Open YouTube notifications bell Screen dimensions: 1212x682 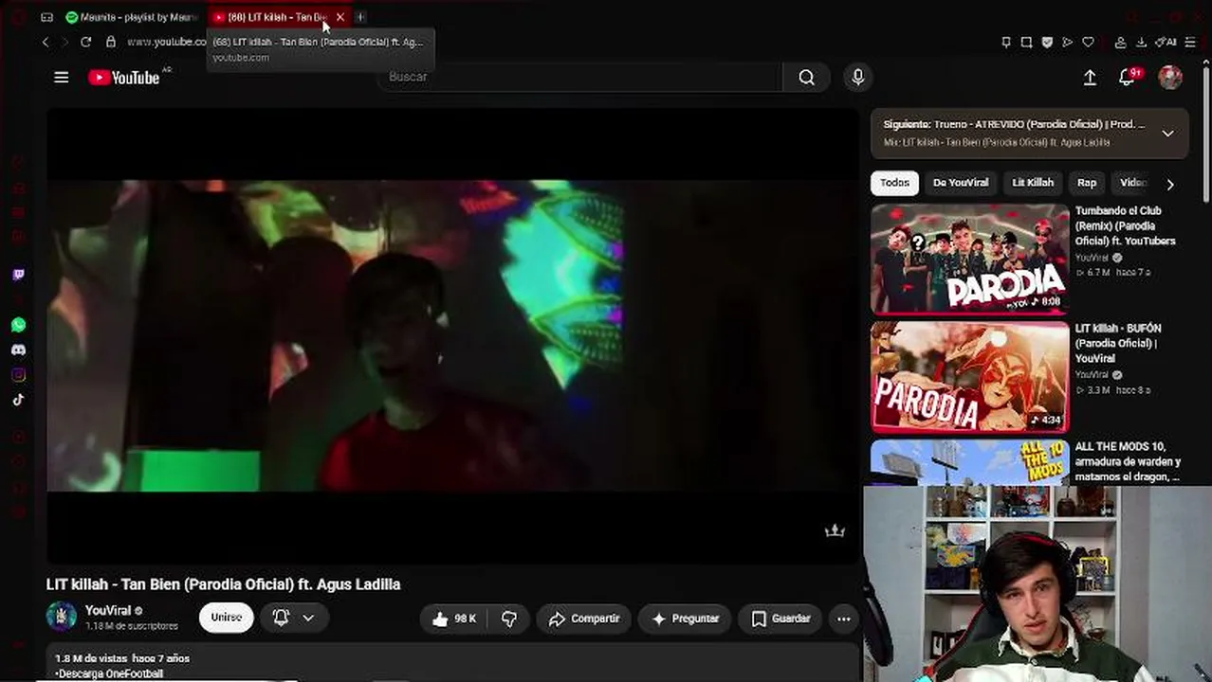point(1127,78)
